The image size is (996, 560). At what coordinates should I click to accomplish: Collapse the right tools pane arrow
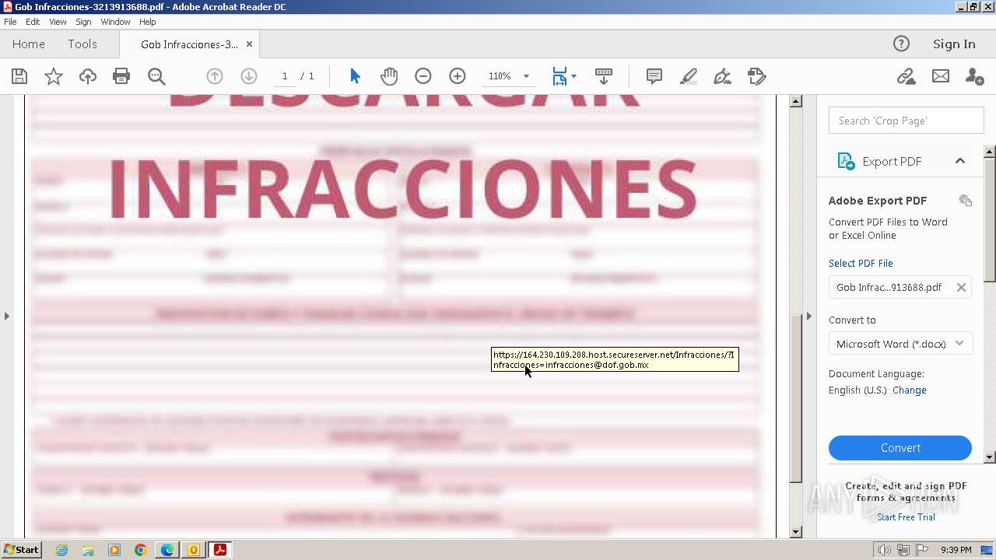(x=808, y=316)
